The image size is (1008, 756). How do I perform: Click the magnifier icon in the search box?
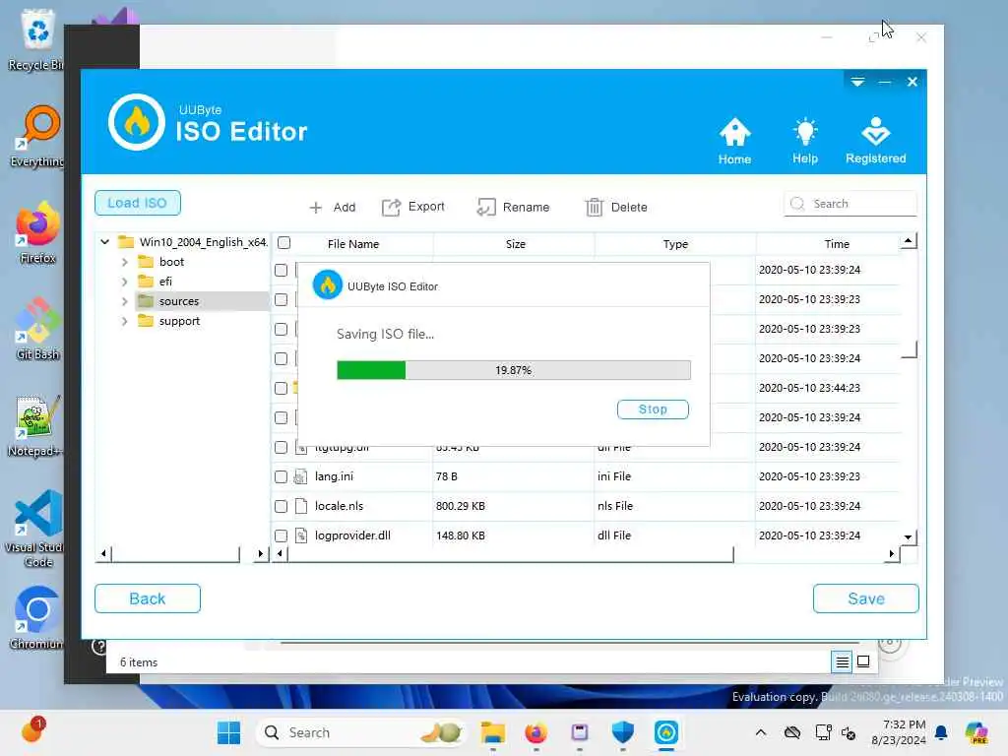pyautogui.click(x=797, y=204)
